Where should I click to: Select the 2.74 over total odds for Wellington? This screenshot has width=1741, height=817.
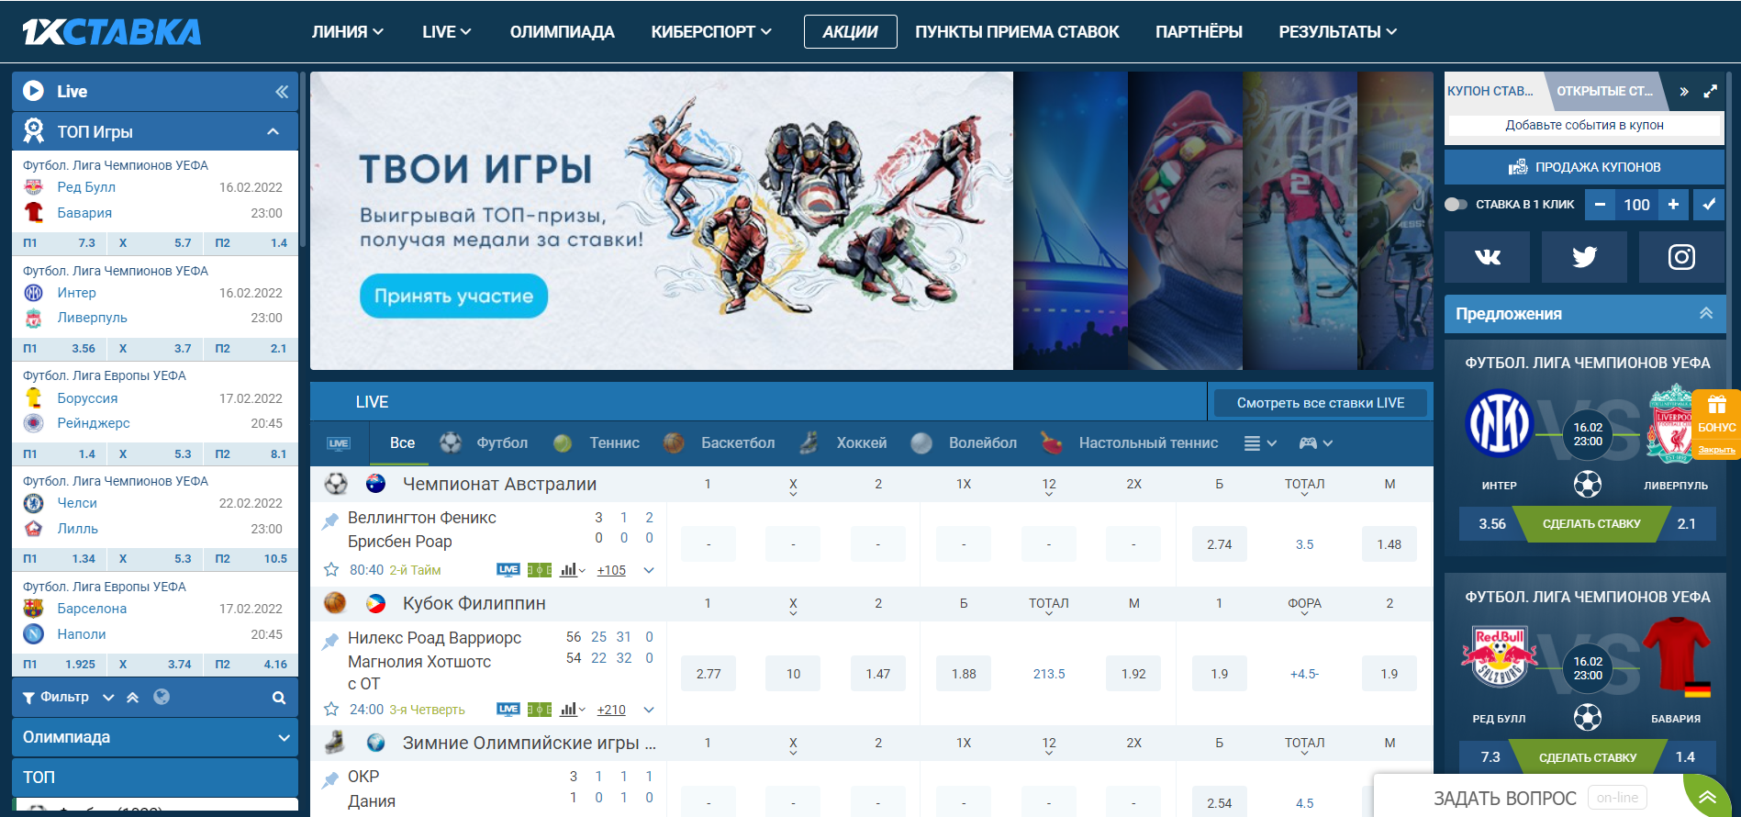pos(1219,544)
